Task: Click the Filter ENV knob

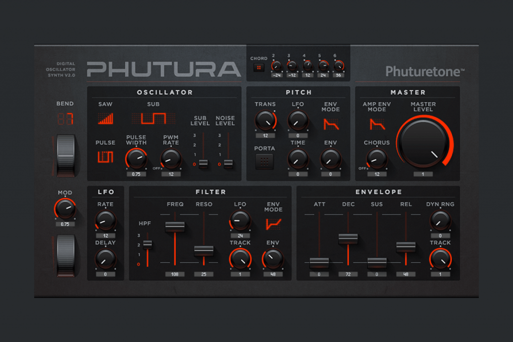Action: [273, 259]
